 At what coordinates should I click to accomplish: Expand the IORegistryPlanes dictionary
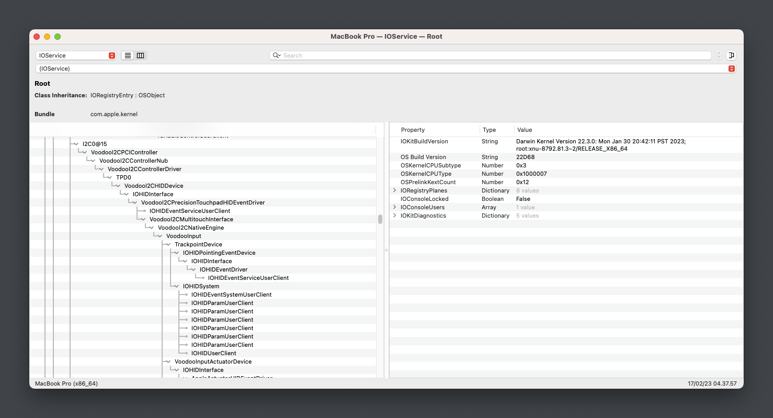[x=395, y=190]
